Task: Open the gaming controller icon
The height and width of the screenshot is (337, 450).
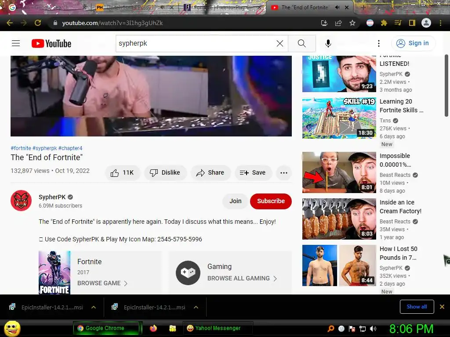Action: (188, 272)
